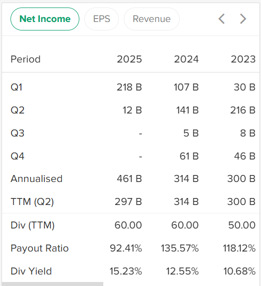Click the 2023 column header

[243, 59]
